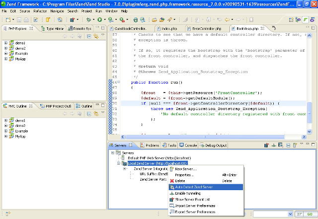Switch to GuestbookController editor tab
This screenshot has width=318, height=219.
[130, 28]
